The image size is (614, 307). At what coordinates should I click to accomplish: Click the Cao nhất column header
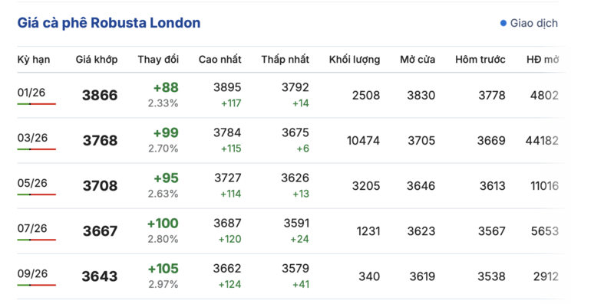pos(220,60)
